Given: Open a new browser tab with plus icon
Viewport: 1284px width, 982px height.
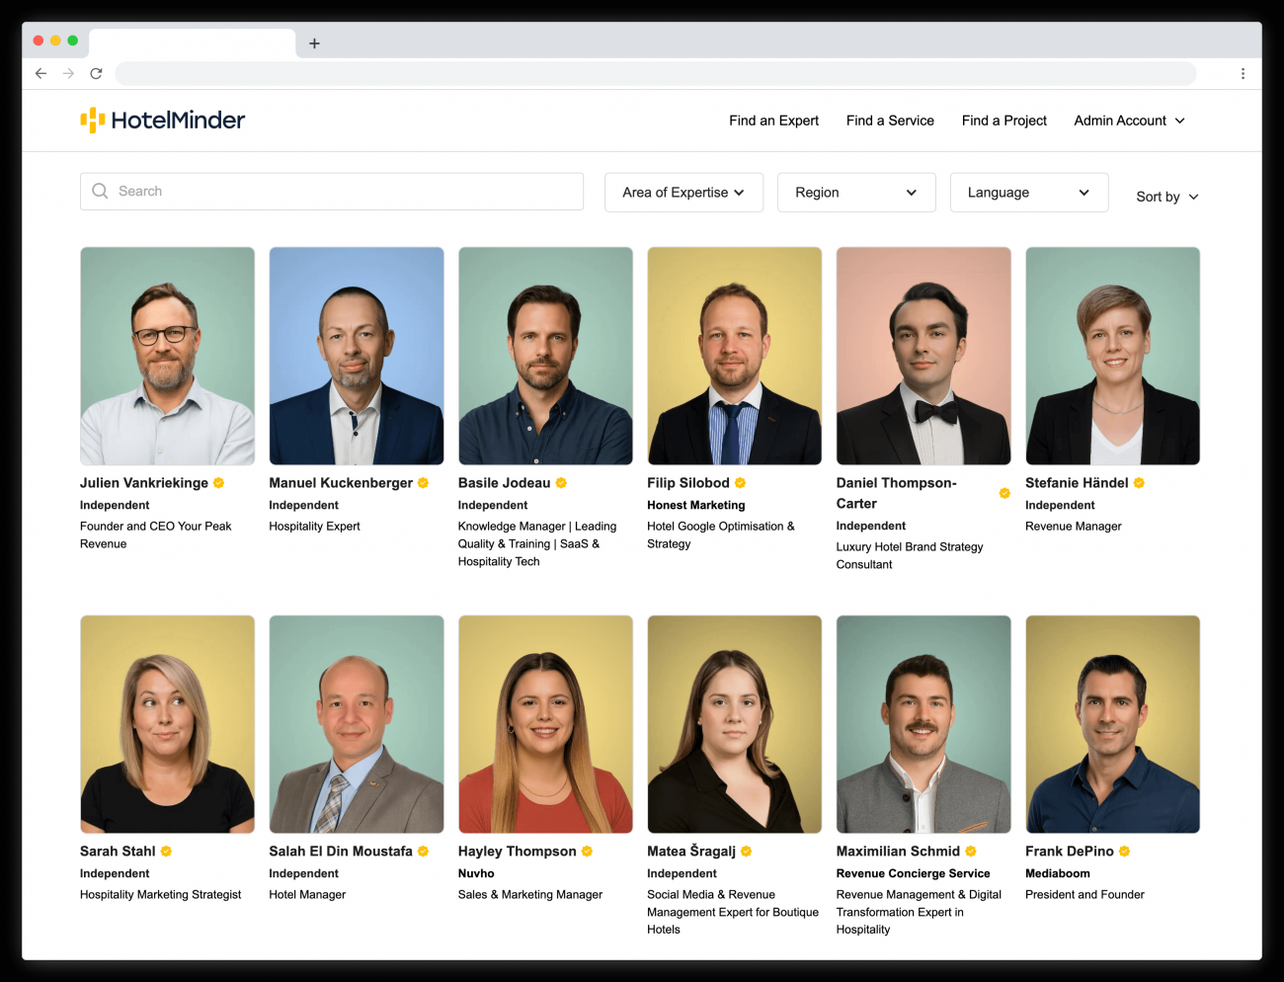Looking at the screenshot, I should 314,43.
